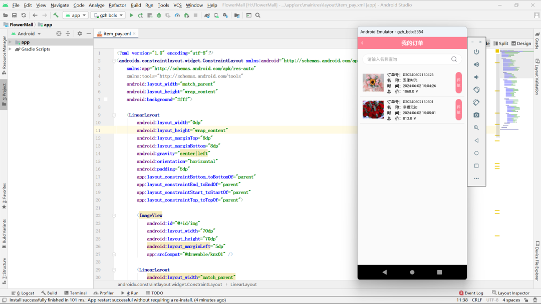Click the emulator volume up icon
This screenshot has height=304, width=541.
click(476, 64)
